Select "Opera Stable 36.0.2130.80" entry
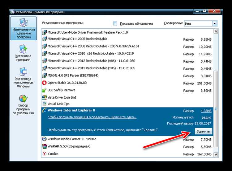This screenshot has height=171, width=232. pos(127,83)
